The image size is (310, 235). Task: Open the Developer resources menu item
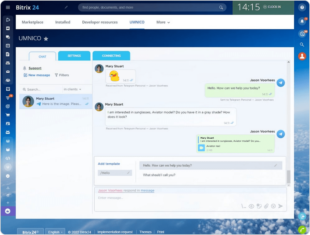[100, 22]
